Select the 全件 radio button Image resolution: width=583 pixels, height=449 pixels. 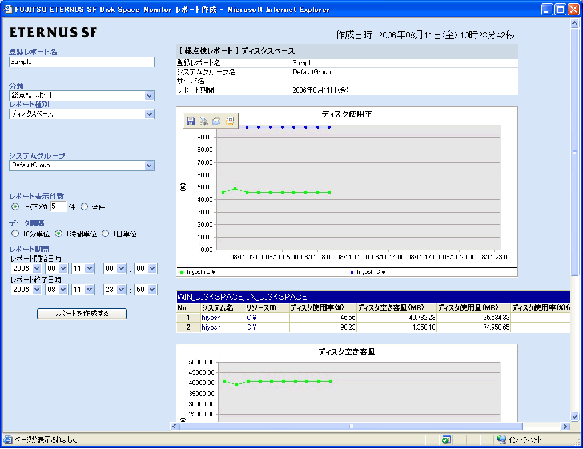click(85, 207)
